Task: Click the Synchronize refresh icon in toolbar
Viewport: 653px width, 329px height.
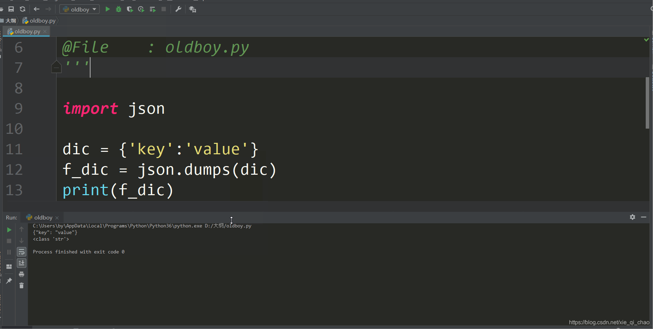Action: (x=23, y=9)
